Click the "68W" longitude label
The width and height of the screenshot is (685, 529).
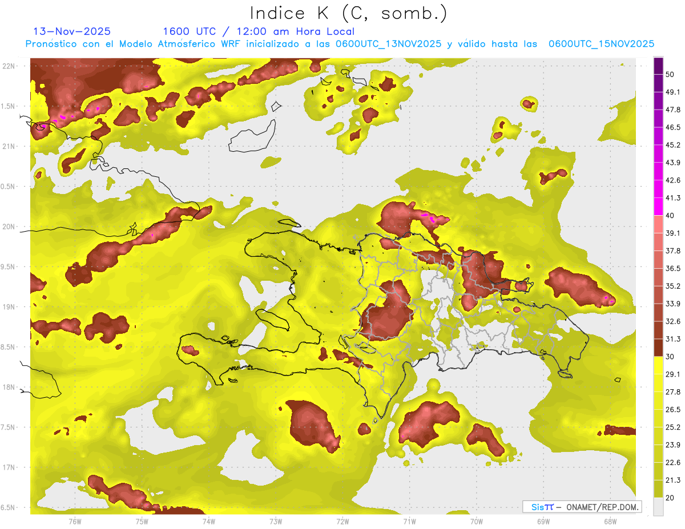coord(610,521)
